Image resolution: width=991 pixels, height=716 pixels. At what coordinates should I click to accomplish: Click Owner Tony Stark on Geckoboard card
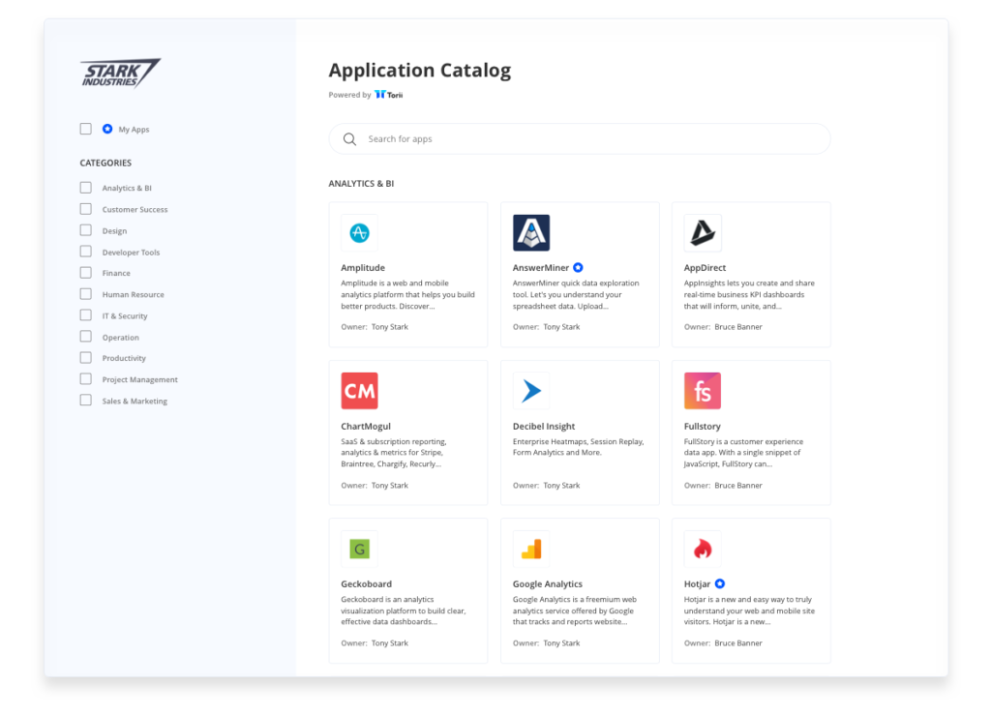[375, 642]
